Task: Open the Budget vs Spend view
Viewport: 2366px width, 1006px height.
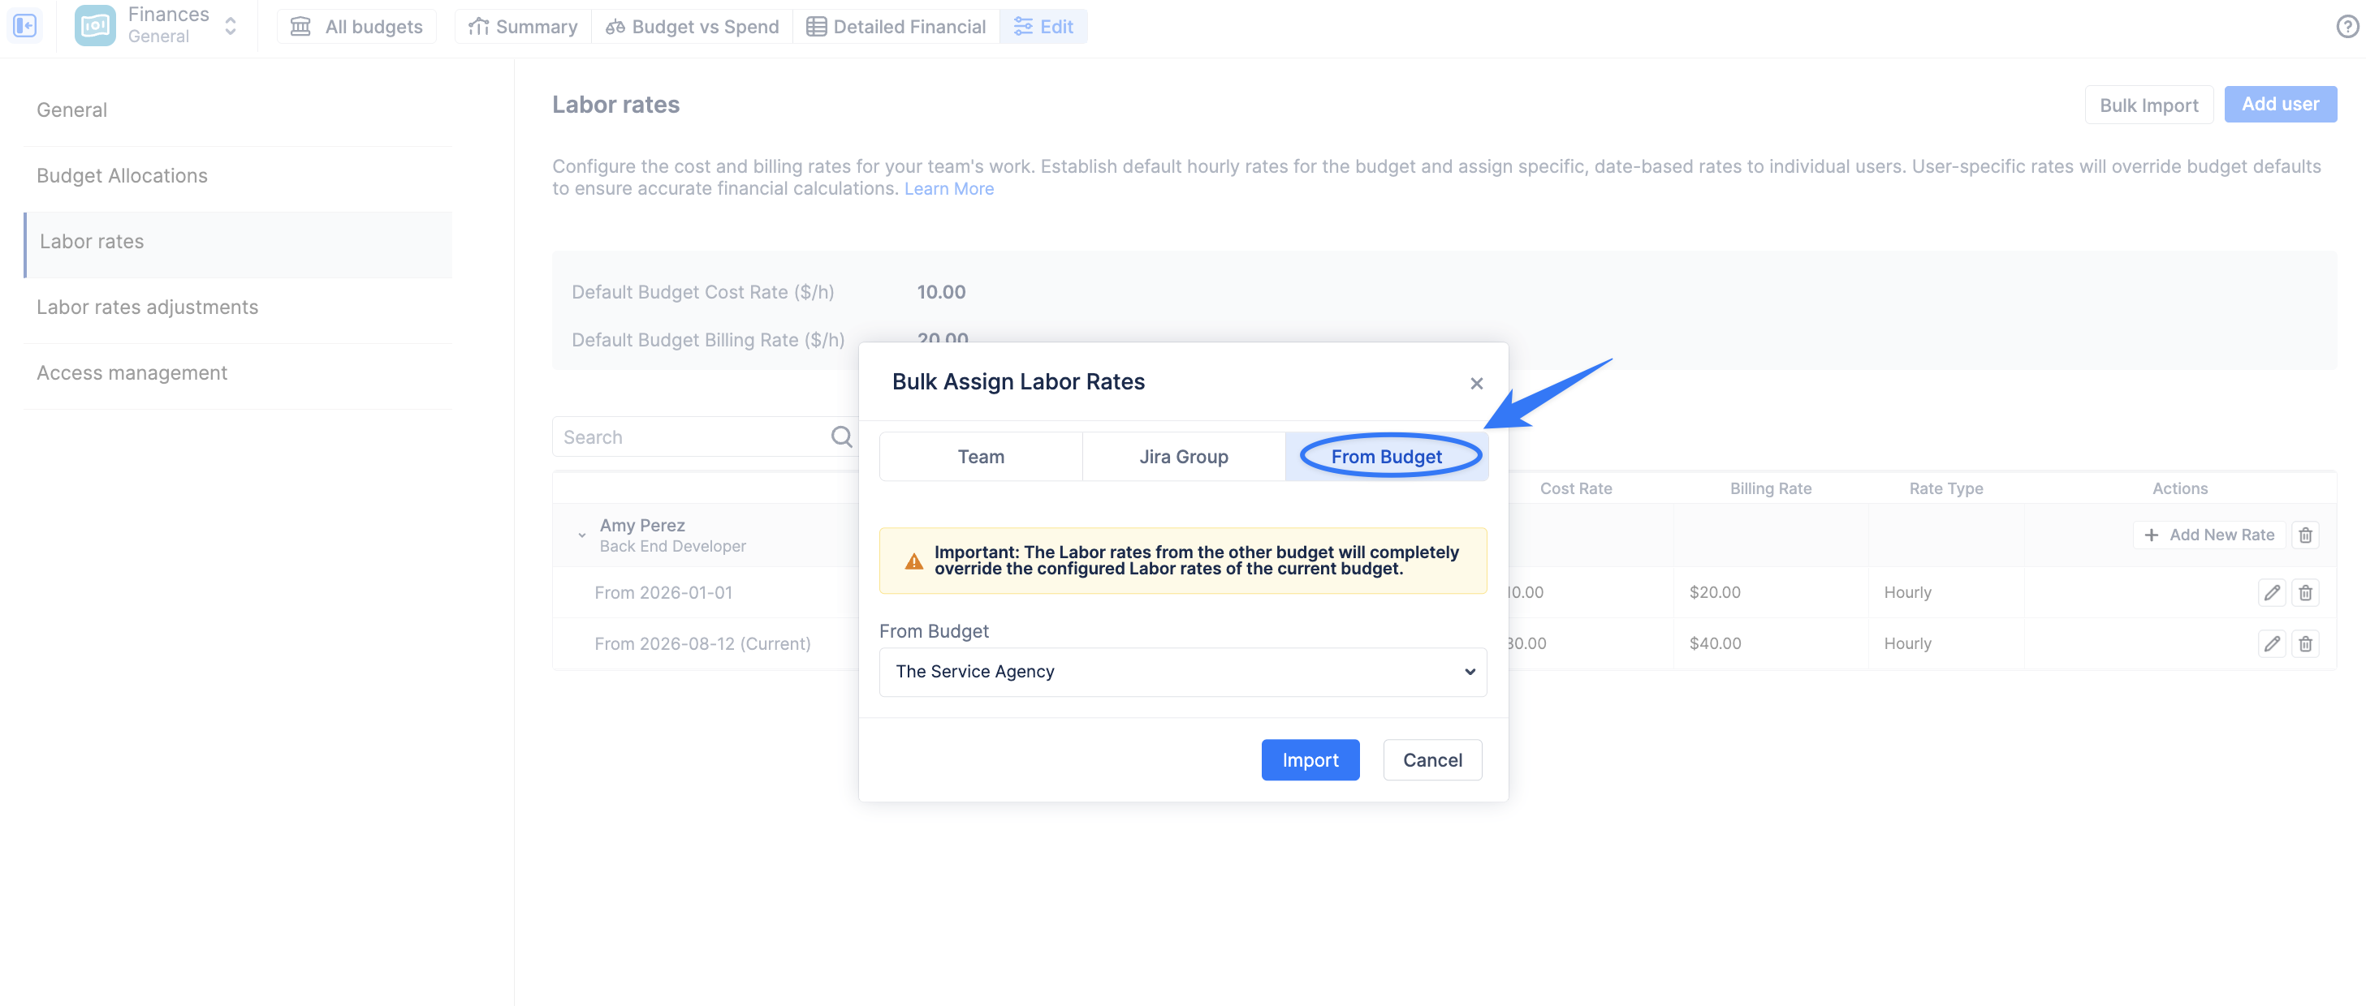Action: (692, 27)
